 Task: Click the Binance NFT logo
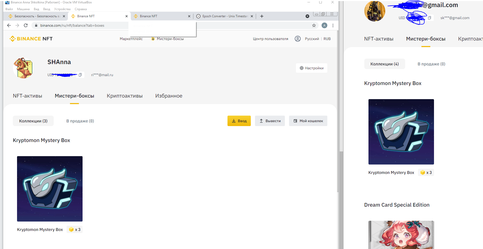click(x=31, y=39)
